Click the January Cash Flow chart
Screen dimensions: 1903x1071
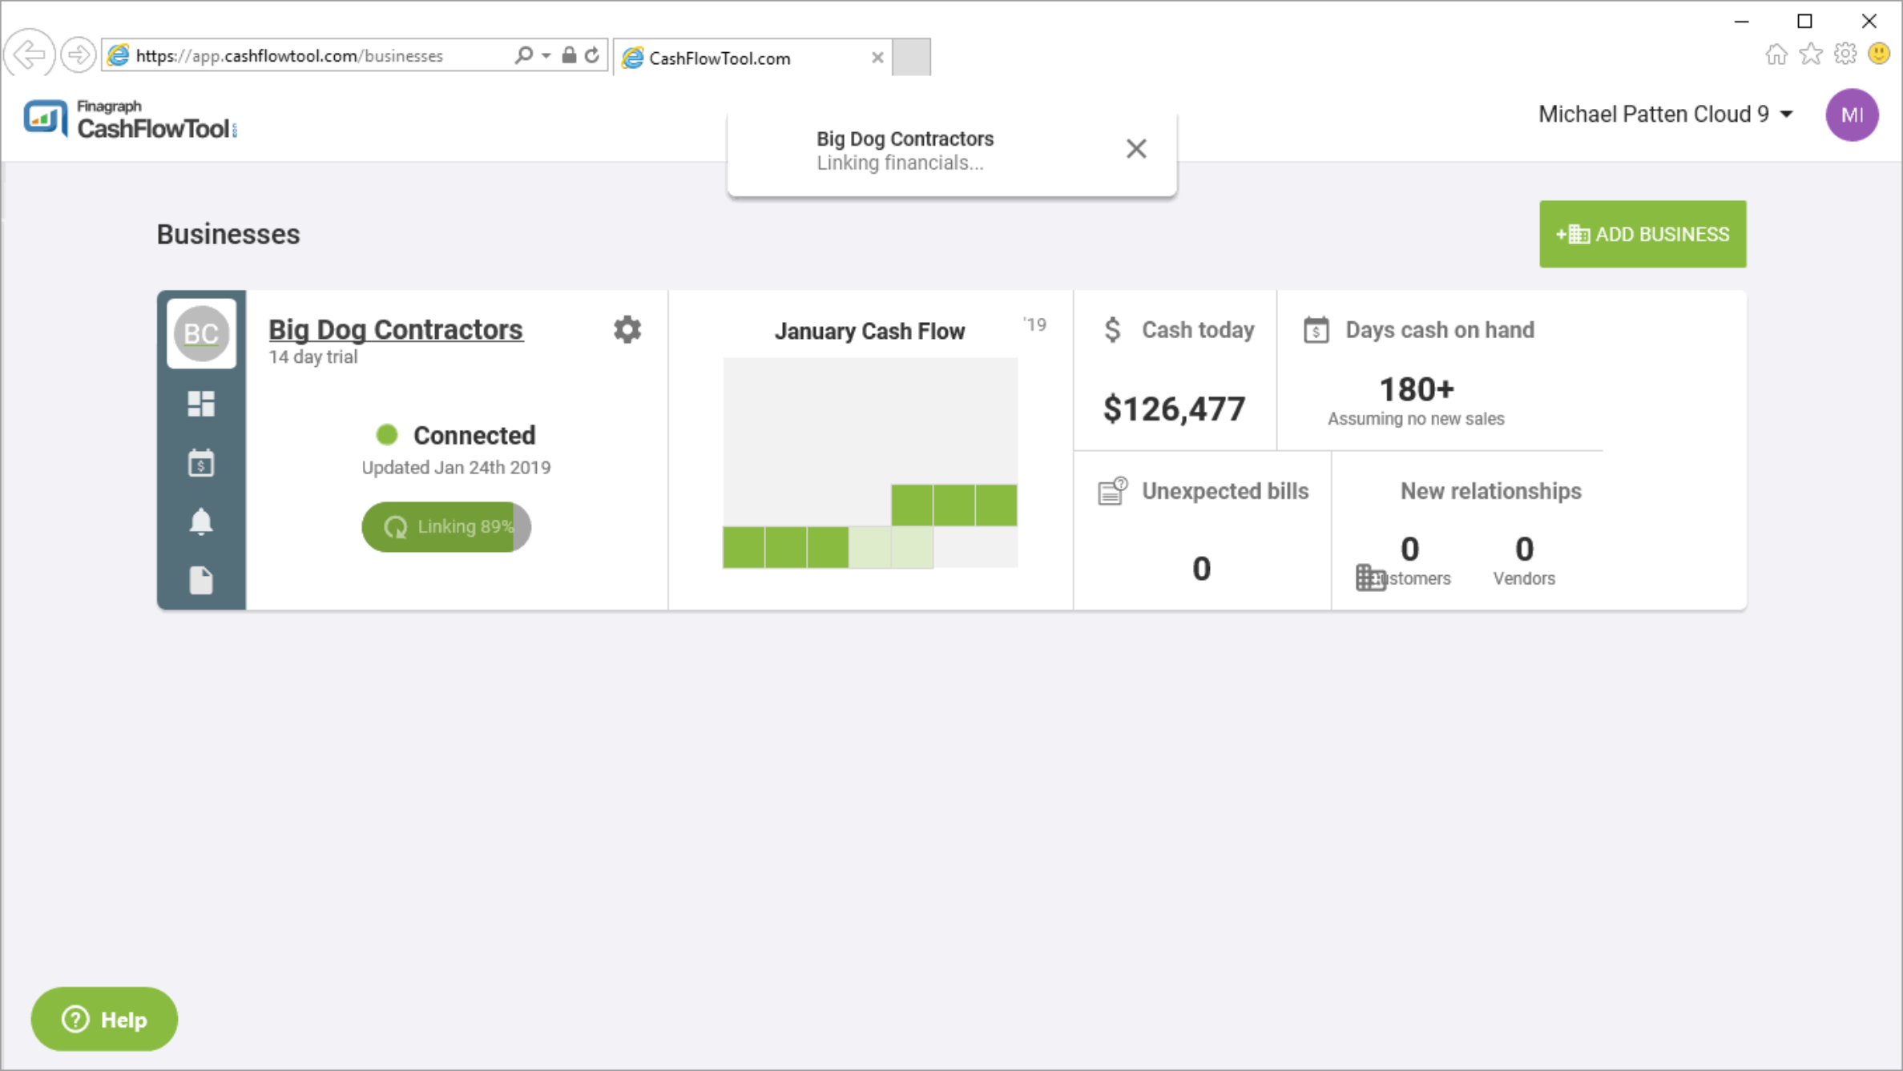point(870,463)
